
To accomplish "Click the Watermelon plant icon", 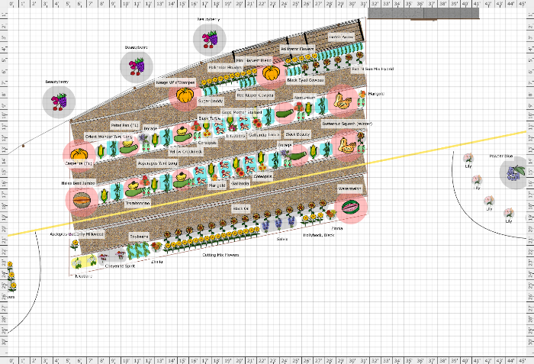I will [x=351, y=206].
